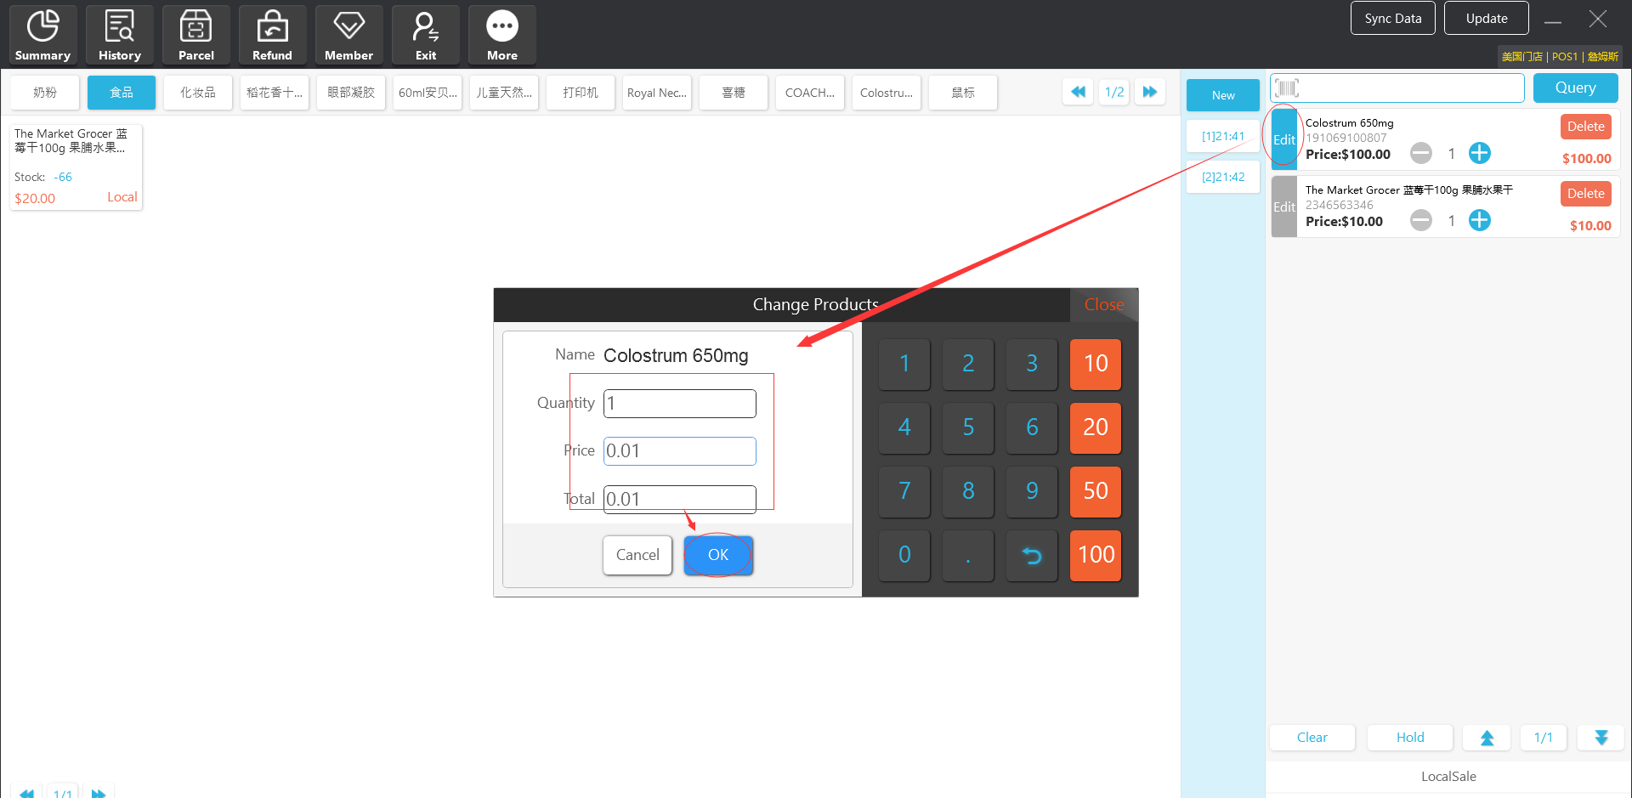The height and width of the screenshot is (798, 1632).
Task: Open the More options menu
Action: coord(501,35)
